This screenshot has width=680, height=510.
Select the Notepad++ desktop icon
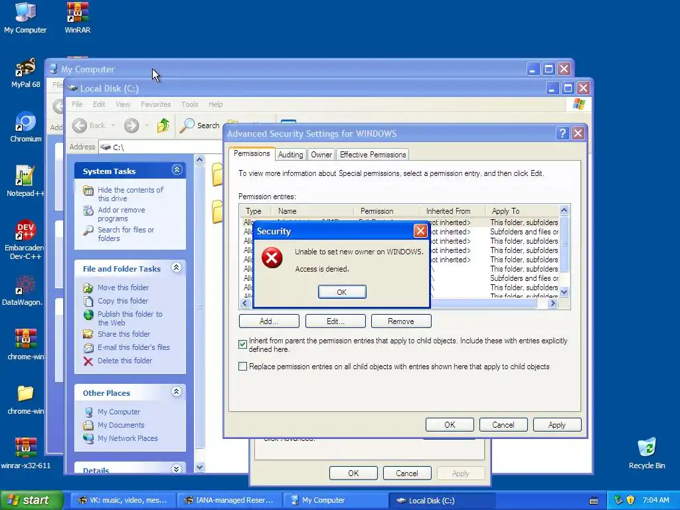(x=25, y=181)
